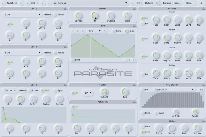Toggle Osc 1 On switch
This screenshot has height=137, width=206.
click(x=10, y=24)
